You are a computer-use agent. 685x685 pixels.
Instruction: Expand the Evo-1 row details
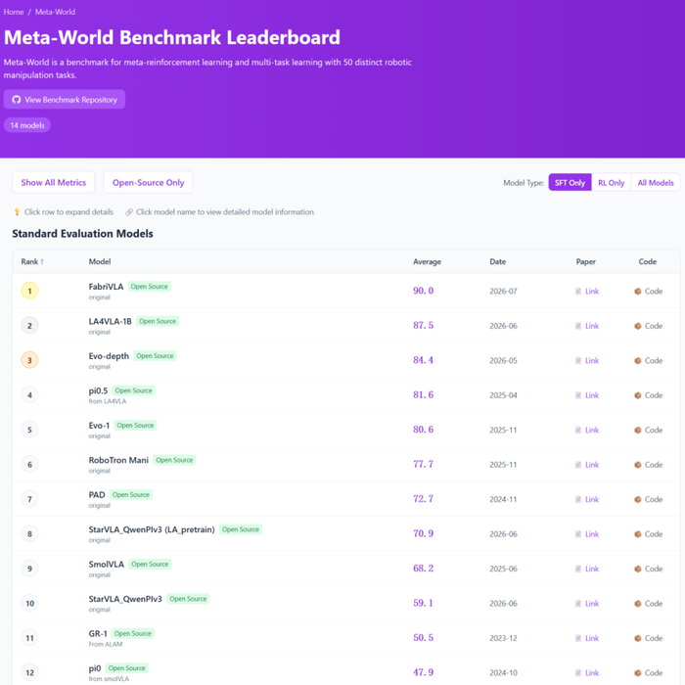pyautogui.click(x=346, y=430)
